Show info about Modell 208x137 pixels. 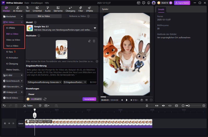pos(35,22)
